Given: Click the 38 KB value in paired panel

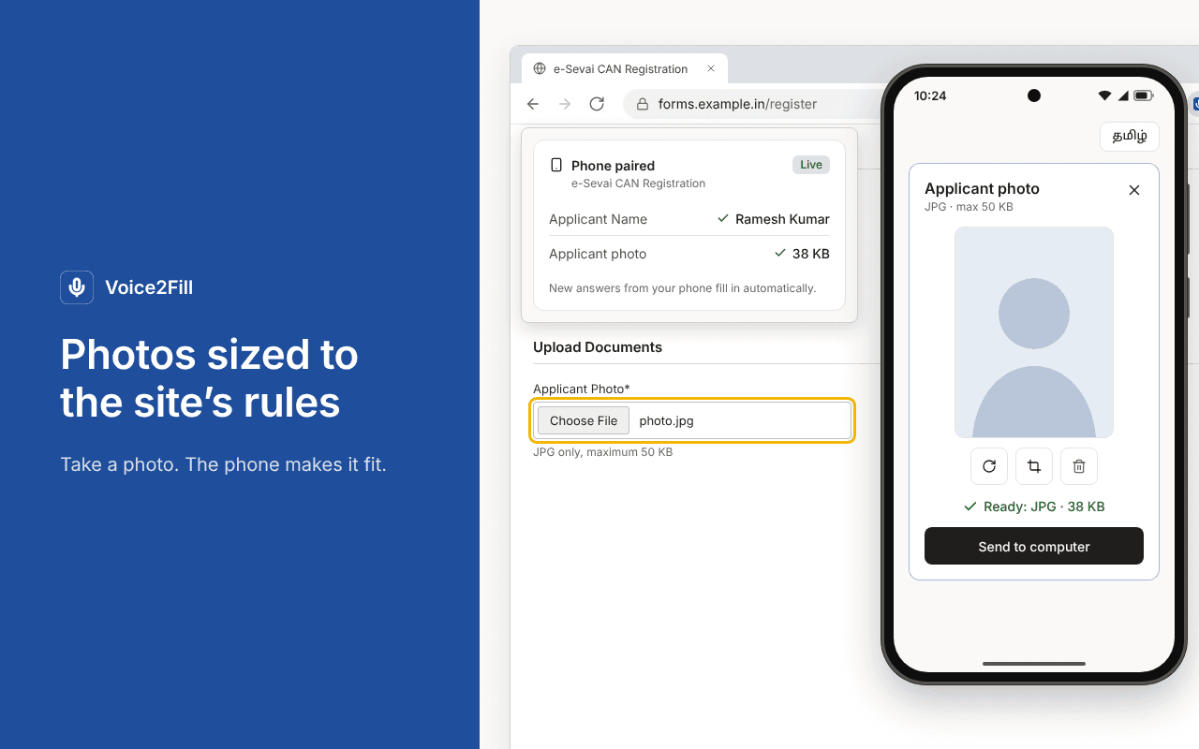Looking at the screenshot, I should 811,254.
